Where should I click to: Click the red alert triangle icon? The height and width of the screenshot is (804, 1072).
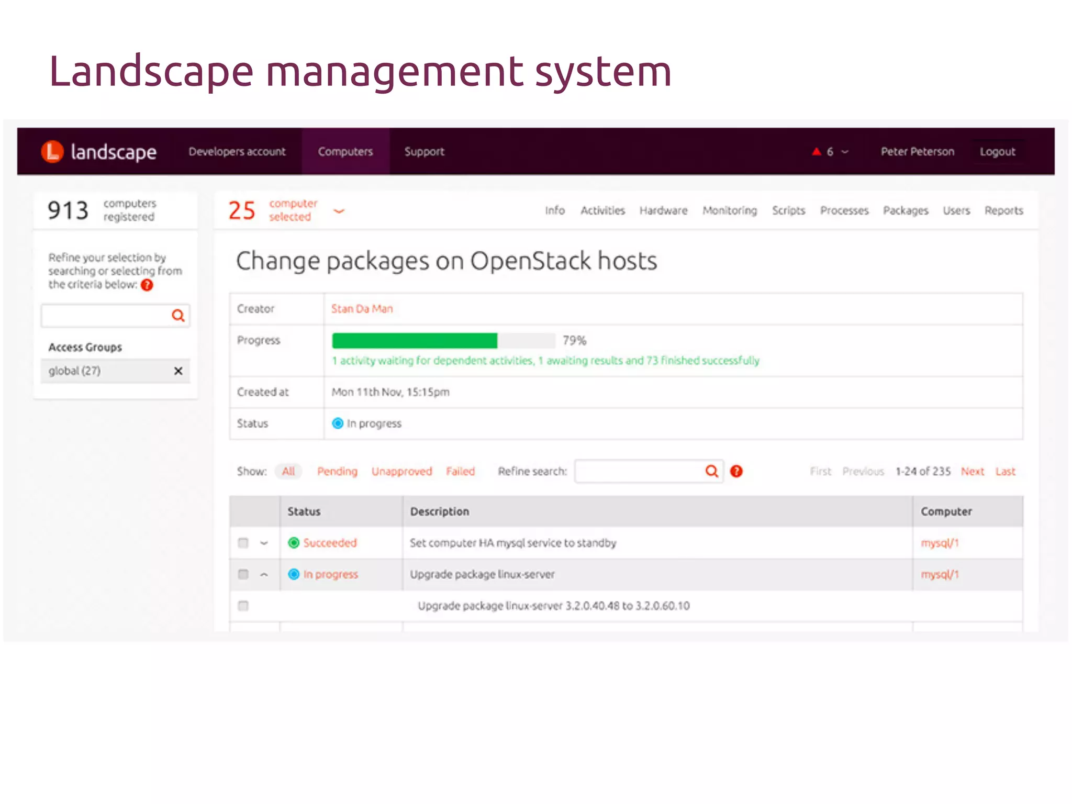(x=816, y=152)
